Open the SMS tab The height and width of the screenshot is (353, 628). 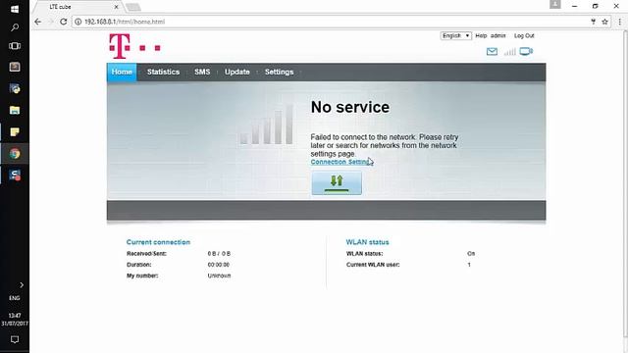coord(202,72)
